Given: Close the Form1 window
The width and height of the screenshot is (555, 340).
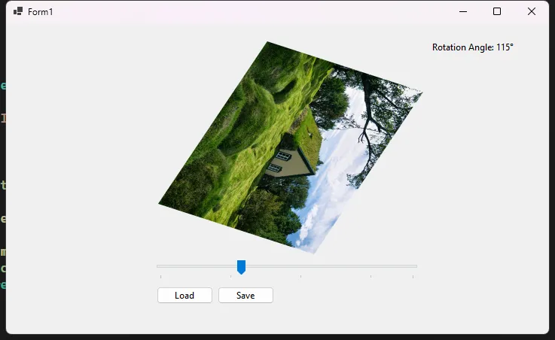Looking at the screenshot, I should tap(531, 11).
